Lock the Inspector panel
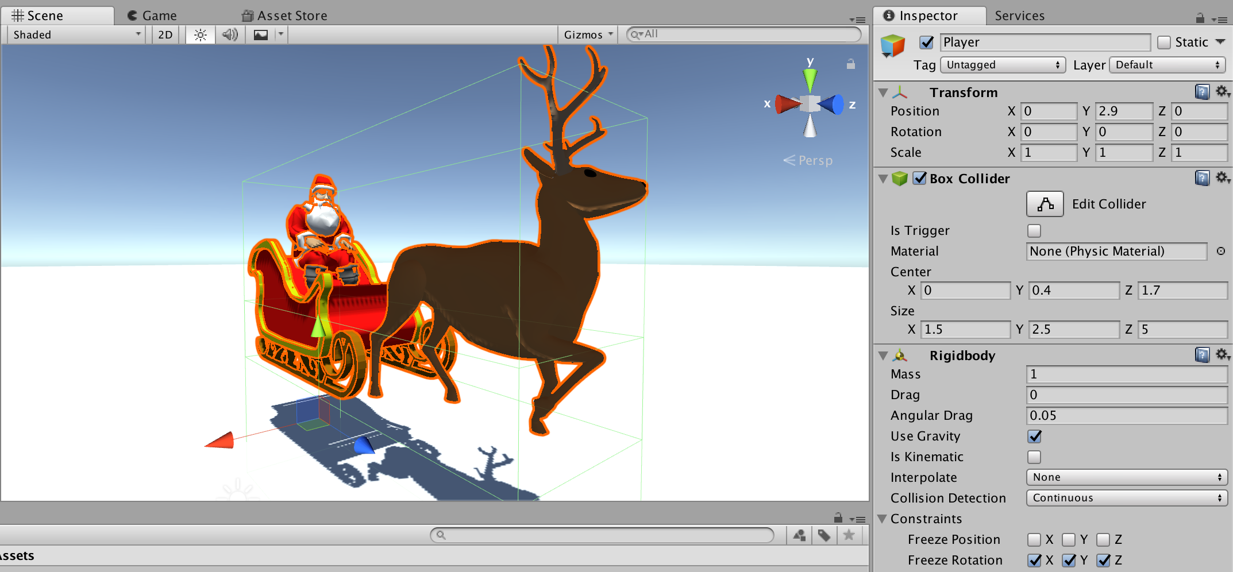 [x=1200, y=18]
